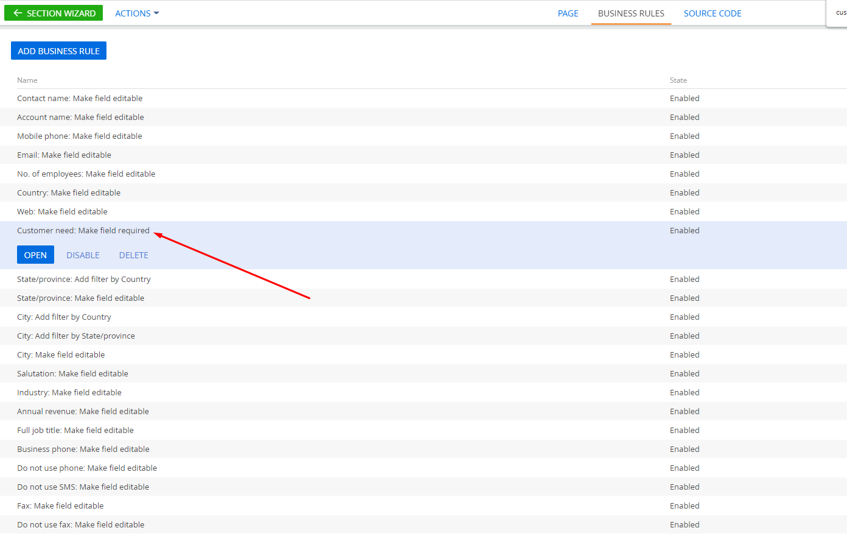Select City: Add filter by State/province rule
Image resolution: width=847 pixels, height=539 pixels.
424,336
